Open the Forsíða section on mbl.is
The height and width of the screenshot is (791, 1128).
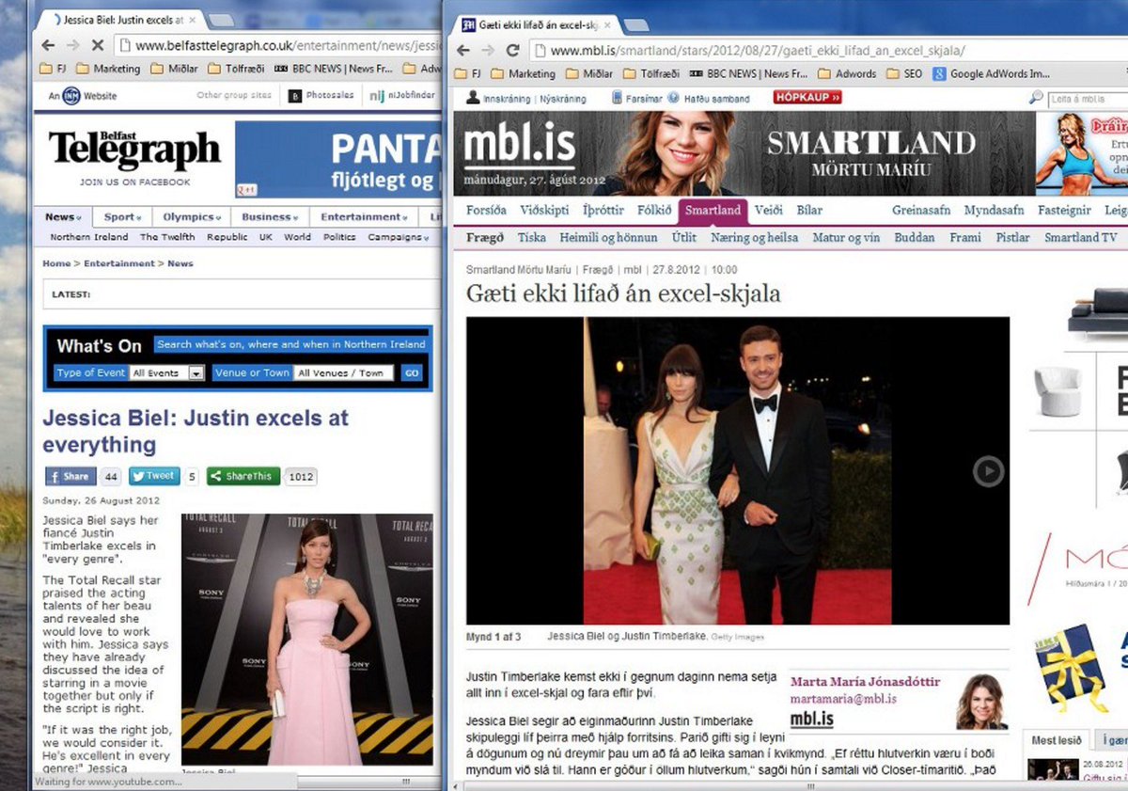(x=487, y=211)
